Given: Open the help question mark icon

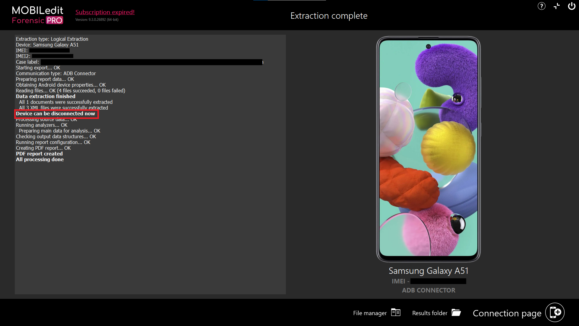Looking at the screenshot, I should [x=541, y=6].
